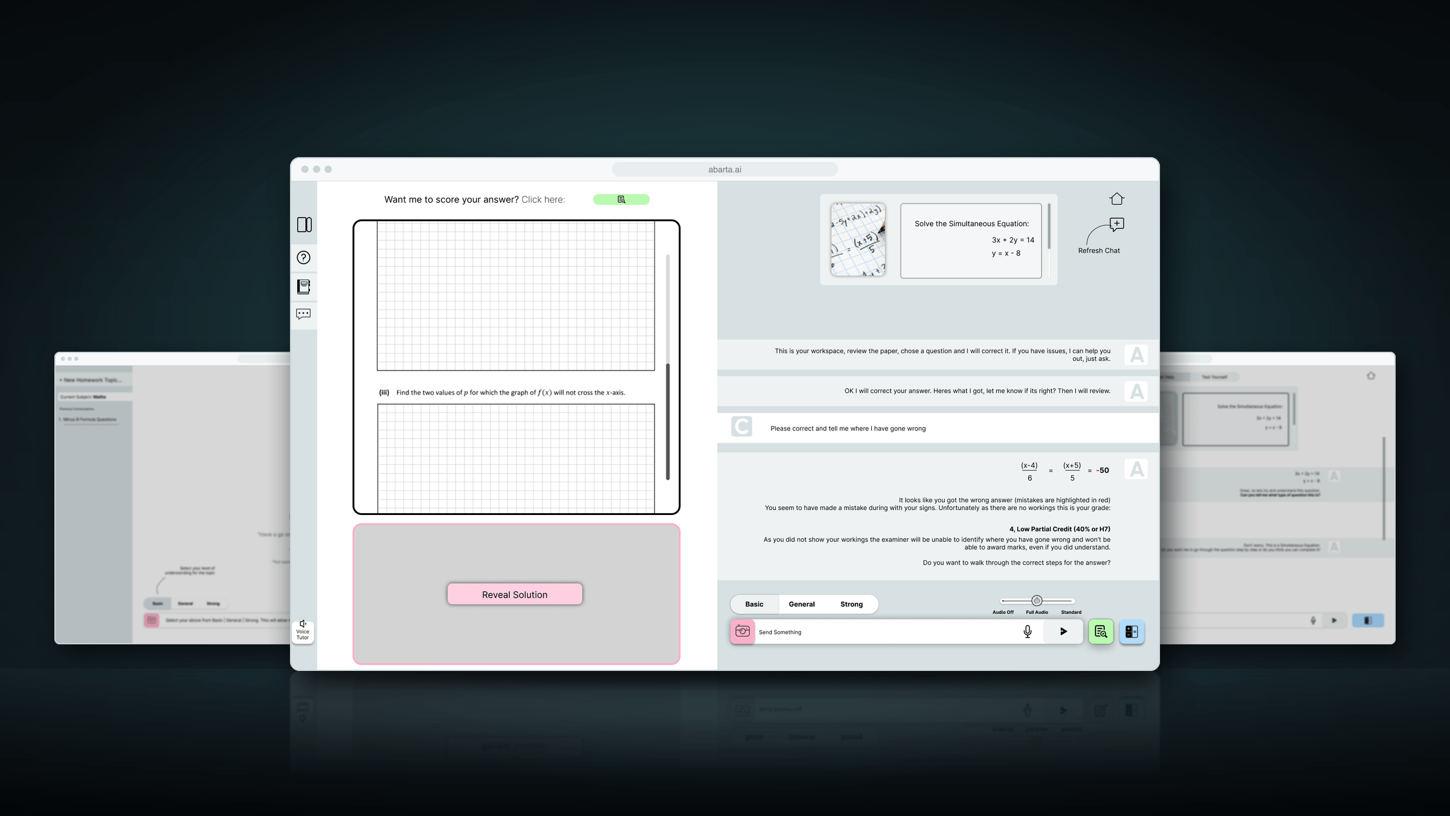Set audio to Audio Off label
The image size is (1450, 816).
[x=1003, y=612]
